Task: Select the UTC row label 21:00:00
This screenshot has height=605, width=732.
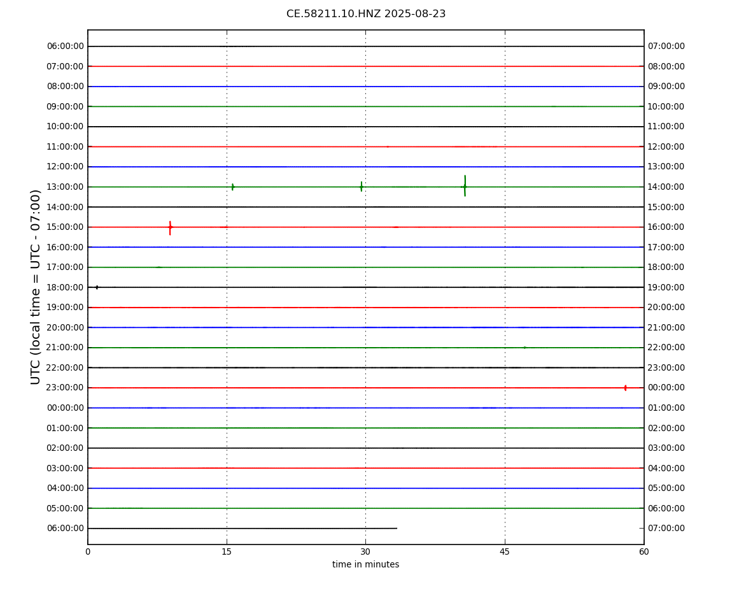Action: 65,348
